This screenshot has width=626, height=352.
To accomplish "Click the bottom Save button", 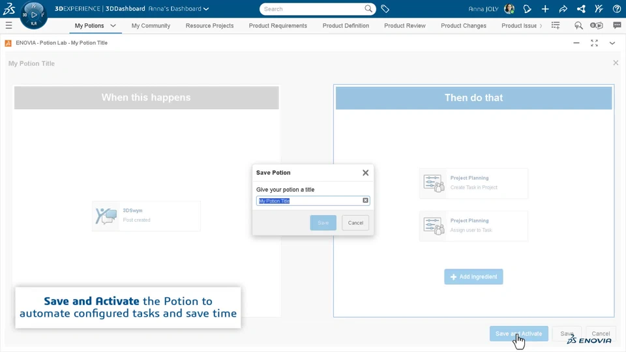I will click(x=567, y=334).
